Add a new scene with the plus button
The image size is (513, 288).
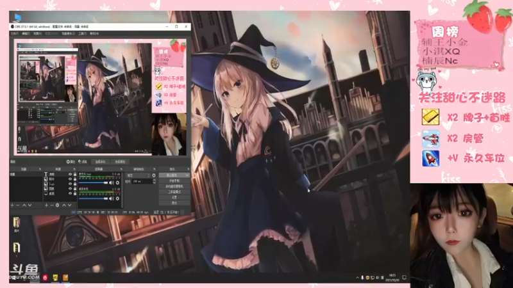coord(12,205)
